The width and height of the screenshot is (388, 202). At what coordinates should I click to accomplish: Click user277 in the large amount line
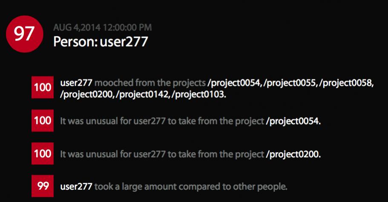point(76,186)
